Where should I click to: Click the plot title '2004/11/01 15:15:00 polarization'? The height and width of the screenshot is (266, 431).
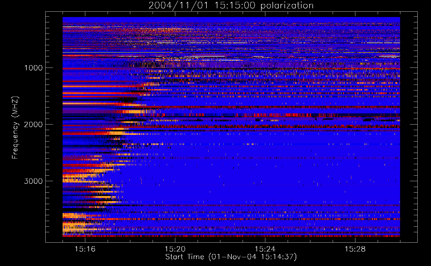click(231, 6)
